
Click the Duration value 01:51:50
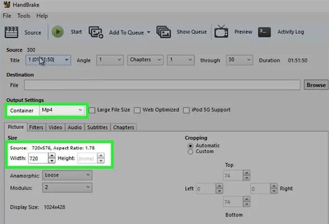tap(298, 61)
